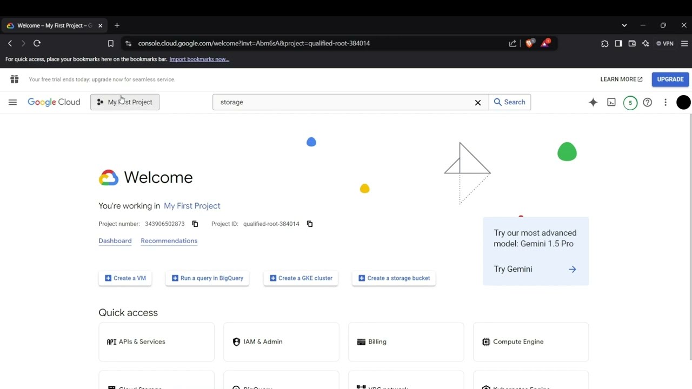Screen dimensions: 692x389
Task: Copy the project number
Action: 195,224
